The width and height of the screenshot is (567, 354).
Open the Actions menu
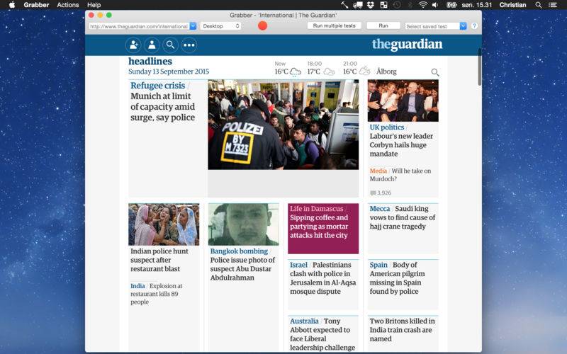pos(67,5)
